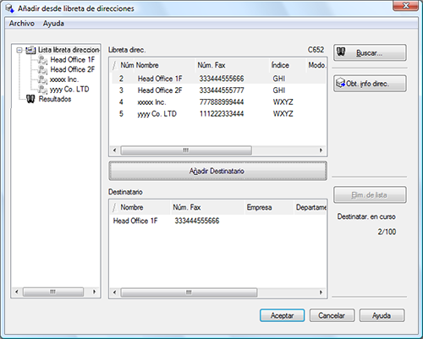The width and height of the screenshot is (423, 339).
Task: Click the Modo column header
Action: (x=316, y=65)
